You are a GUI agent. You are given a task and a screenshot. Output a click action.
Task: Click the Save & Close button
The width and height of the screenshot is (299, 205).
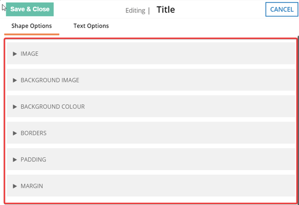tap(30, 9)
